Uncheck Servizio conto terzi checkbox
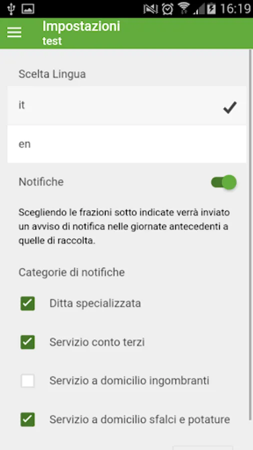The height and width of the screenshot is (450, 253). pos(27,342)
